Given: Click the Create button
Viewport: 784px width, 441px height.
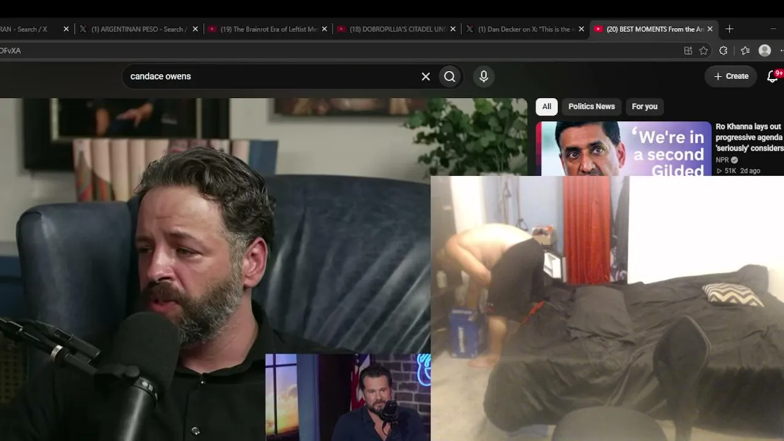Looking at the screenshot, I should [x=731, y=77].
